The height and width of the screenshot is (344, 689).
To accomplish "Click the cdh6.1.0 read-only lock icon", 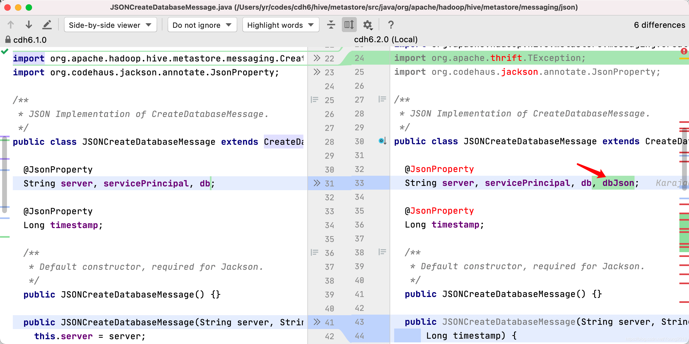I will click(8, 40).
